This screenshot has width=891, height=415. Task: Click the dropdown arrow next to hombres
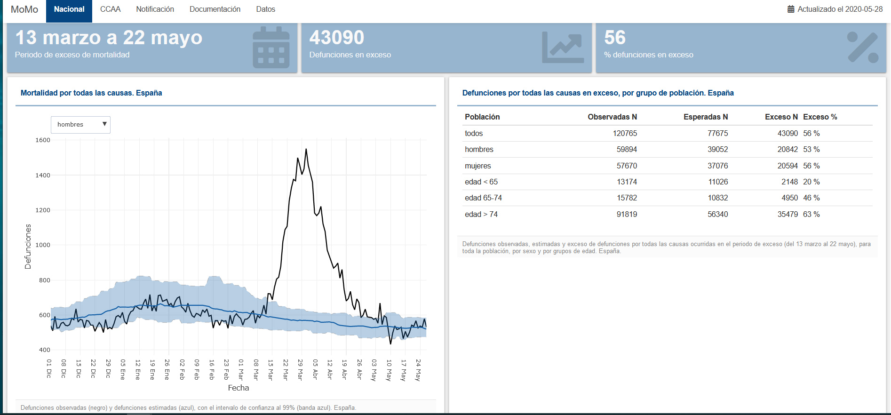click(x=104, y=124)
